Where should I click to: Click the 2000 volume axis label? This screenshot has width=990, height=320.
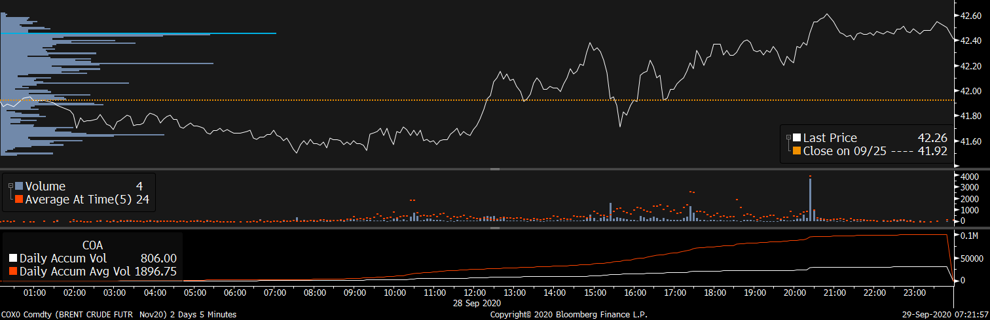[x=969, y=199]
